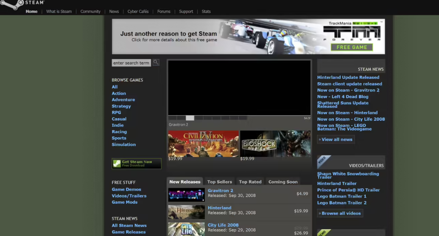Browse All games category
This screenshot has height=236, width=439.
click(115, 87)
